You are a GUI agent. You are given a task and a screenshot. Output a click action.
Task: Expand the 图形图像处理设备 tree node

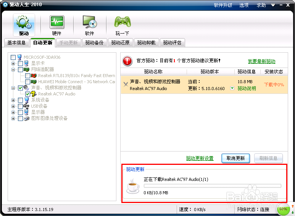tap(13, 118)
